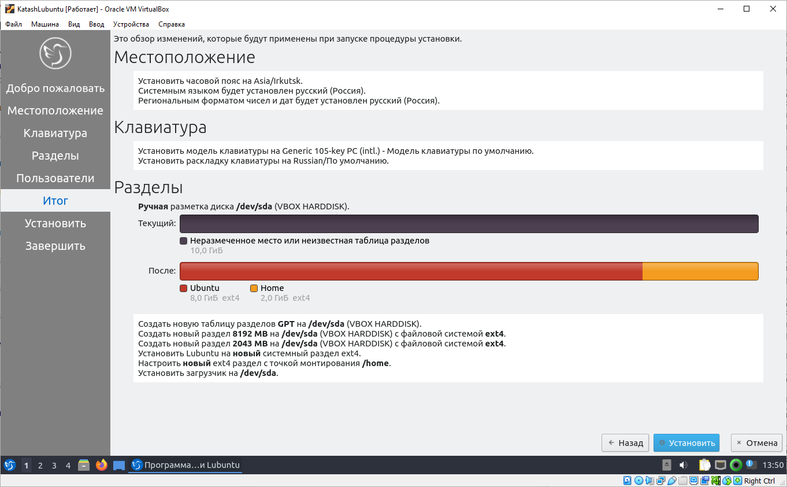Click the Lubuntu bird logo in the sidebar

click(55, 53)
